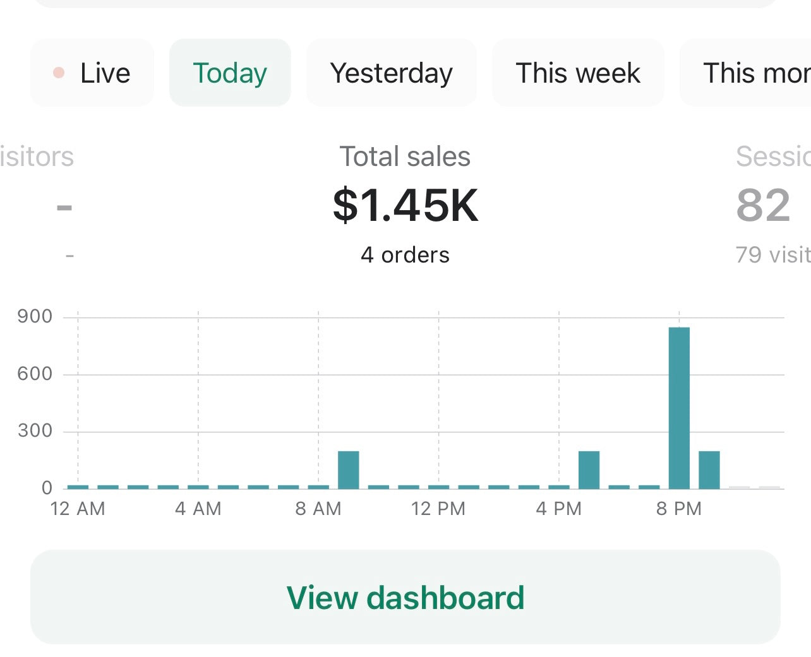Open the View dashboard button
The image size is (811, 657).
point(405,597)
